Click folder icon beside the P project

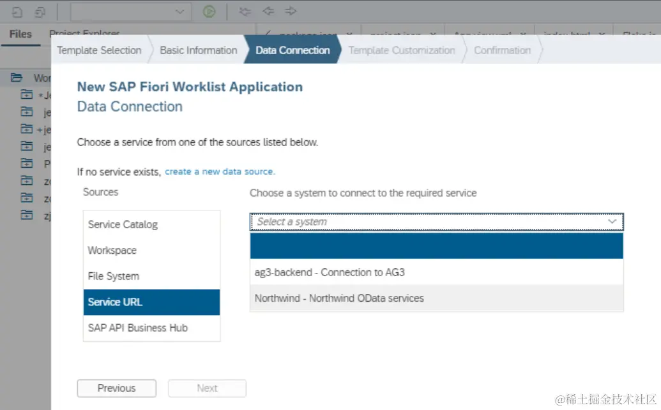(x=26, y=163)
